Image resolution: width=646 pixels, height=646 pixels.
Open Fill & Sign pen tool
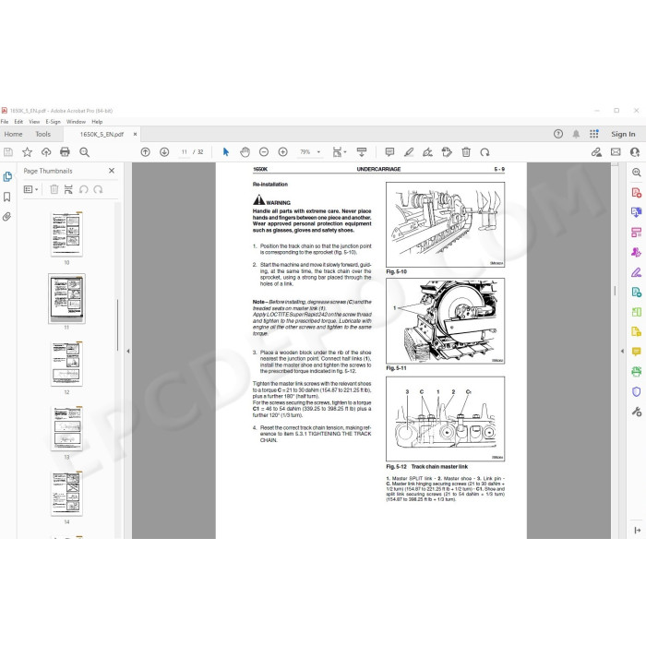point(637,272)
